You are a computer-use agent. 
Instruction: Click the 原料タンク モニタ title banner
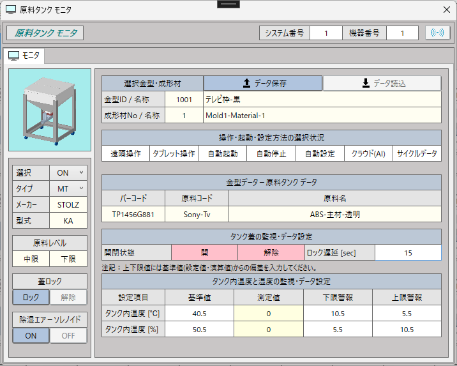(x=45, y=33)
